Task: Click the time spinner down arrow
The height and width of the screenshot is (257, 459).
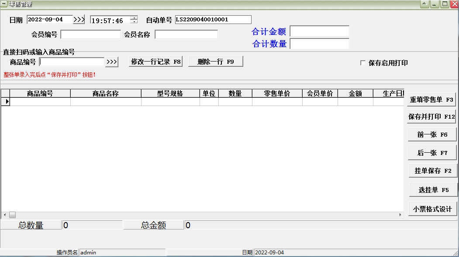Action: click(x=133, y=21)
